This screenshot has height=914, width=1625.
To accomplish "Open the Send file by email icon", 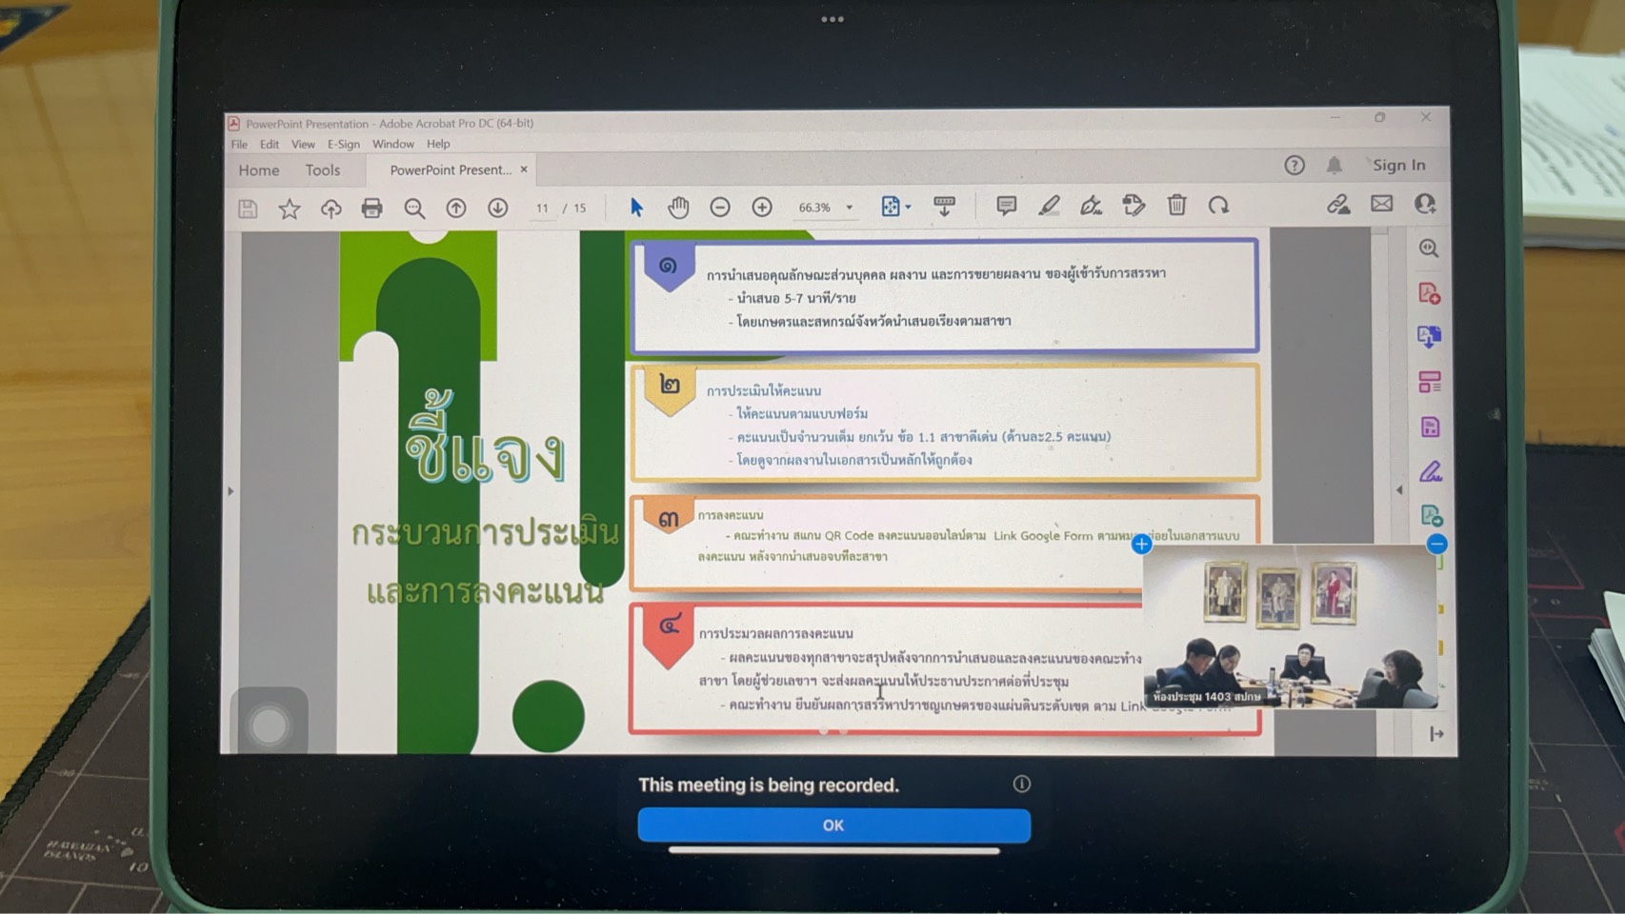I will 1381,204.
